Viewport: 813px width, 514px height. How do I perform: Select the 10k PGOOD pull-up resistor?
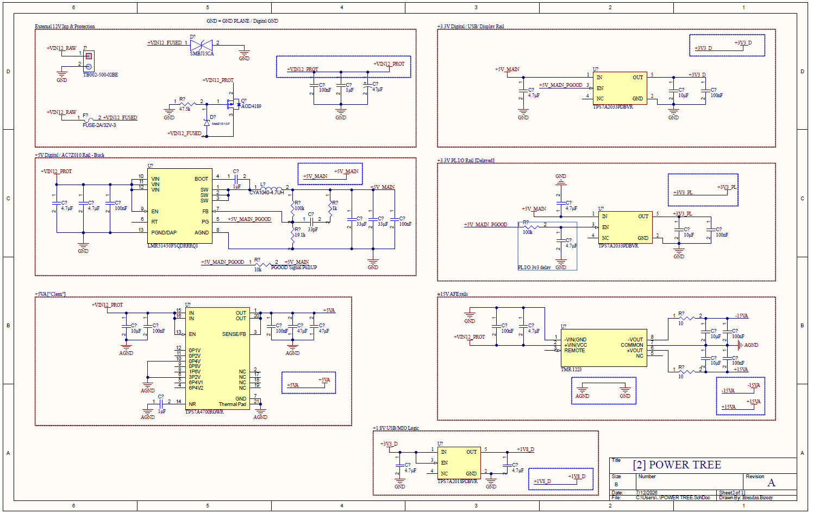pyautogui.click(x=264, y=264)
